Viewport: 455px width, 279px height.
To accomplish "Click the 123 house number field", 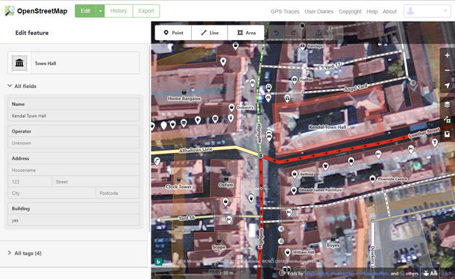I will 30,182.
